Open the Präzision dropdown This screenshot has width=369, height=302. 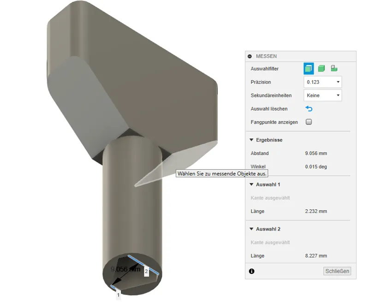pyautogui.click(x=322, y=82)
